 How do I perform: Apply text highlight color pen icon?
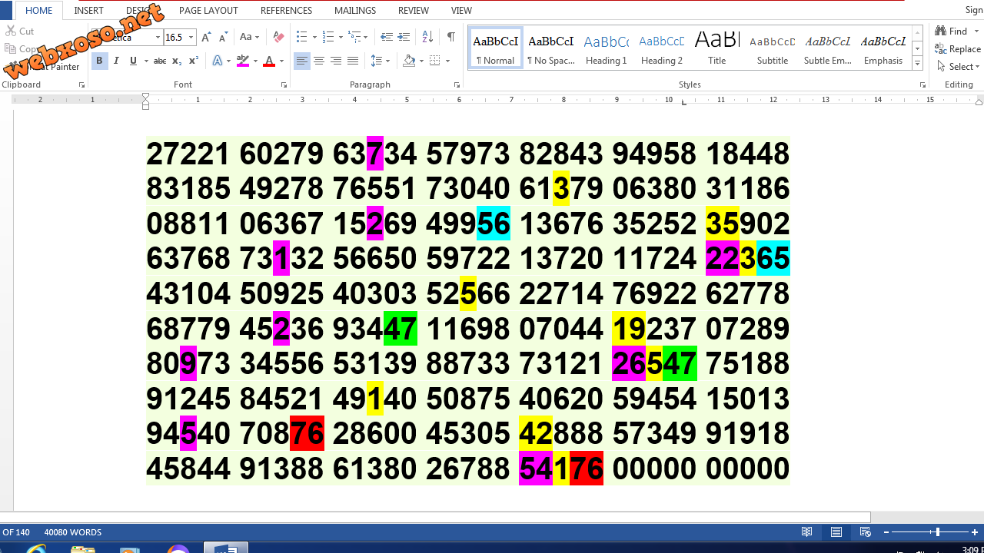(243, 61)
